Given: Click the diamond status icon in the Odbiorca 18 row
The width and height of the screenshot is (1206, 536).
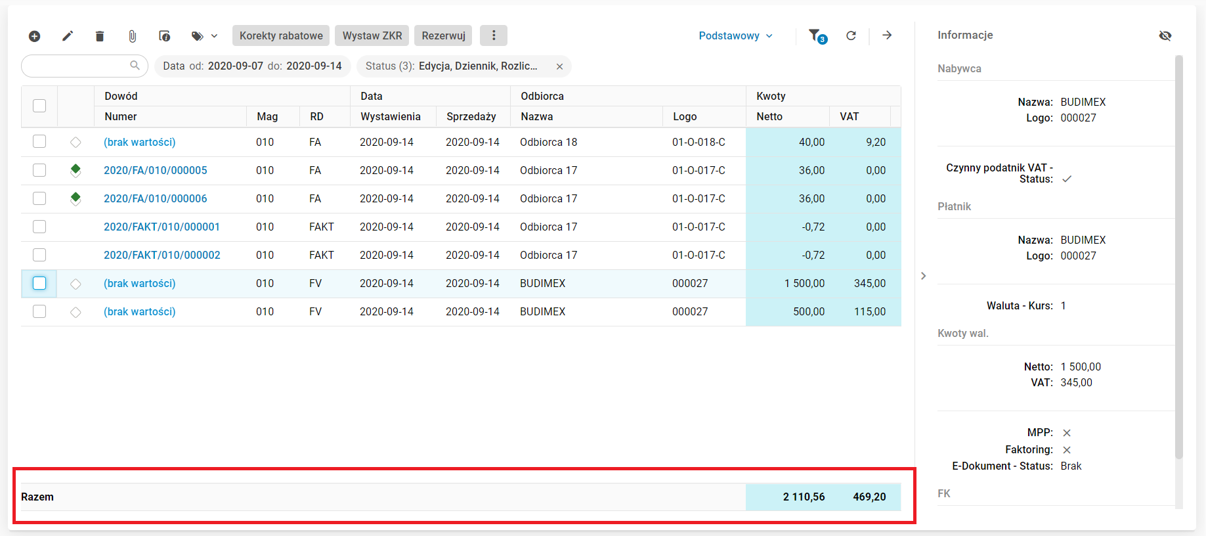Looking at the screenshot, I should [75, 142].
